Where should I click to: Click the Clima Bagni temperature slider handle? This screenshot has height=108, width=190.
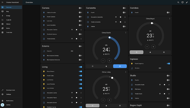click(152, 23)
